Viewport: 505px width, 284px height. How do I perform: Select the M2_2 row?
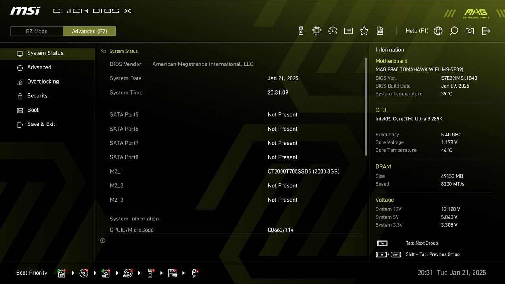[x=231, y=186]
